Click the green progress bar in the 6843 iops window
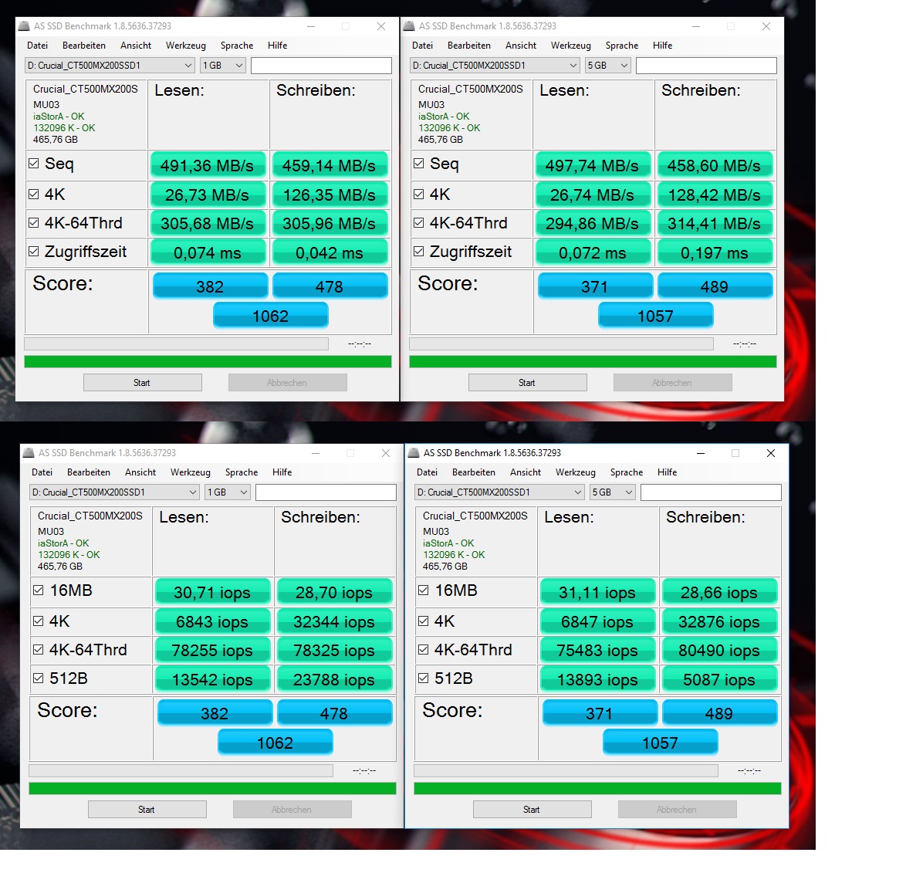The width and height of the screenshot is (906, 883). 212,788
